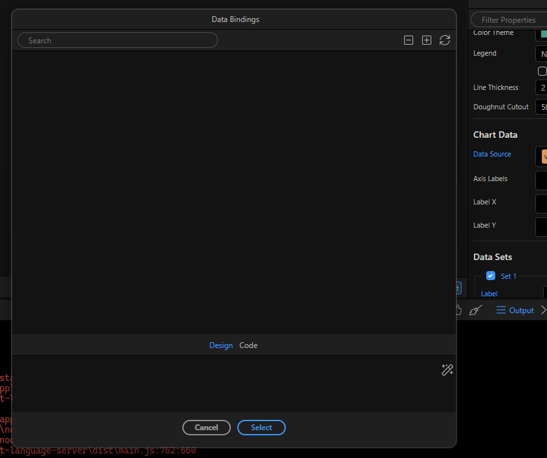This screenshot has width=547, height=458.
Task: Open the Color Theme swatch
Action: (542, 33)
